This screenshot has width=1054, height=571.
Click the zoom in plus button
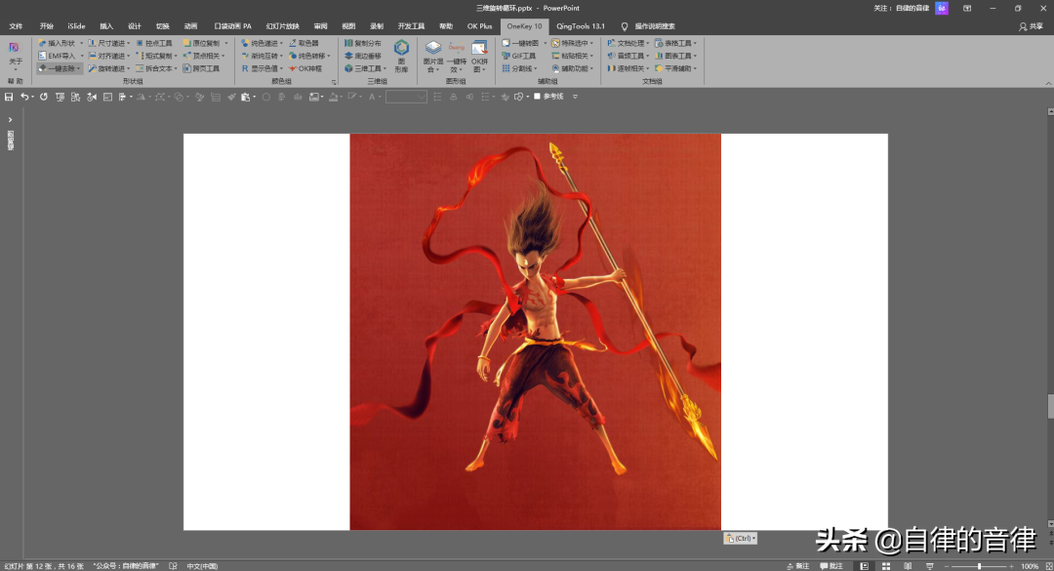click(1012, 566)
